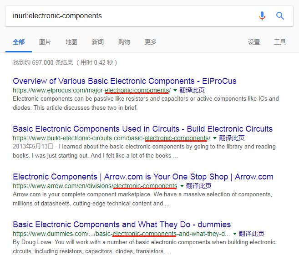Open 设置 search settings

pyautogui.click(x=254, y=42)
